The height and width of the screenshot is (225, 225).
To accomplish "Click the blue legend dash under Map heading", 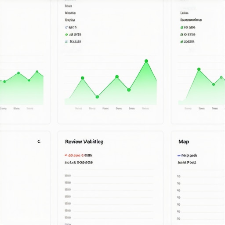I will [179, 156].
